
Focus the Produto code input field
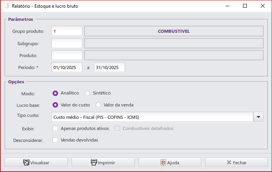(67, 55)
